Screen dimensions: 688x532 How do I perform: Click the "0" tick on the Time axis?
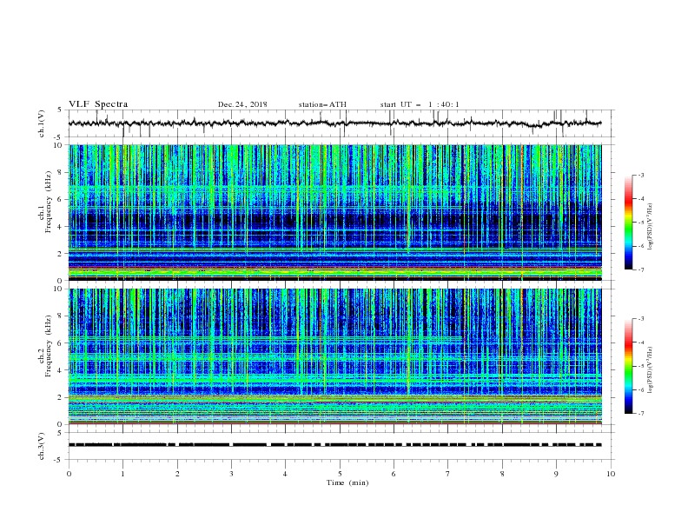[x=69, y=474]
